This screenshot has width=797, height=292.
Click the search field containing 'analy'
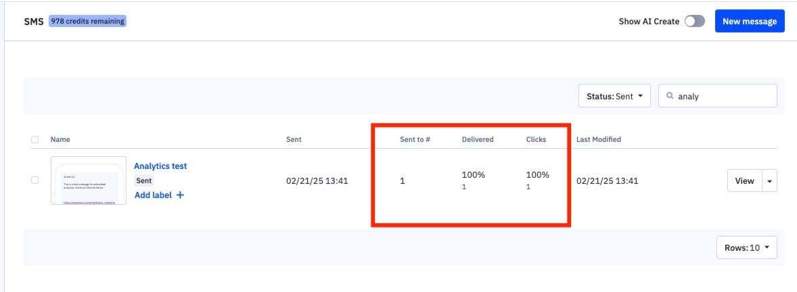[724, 96]
